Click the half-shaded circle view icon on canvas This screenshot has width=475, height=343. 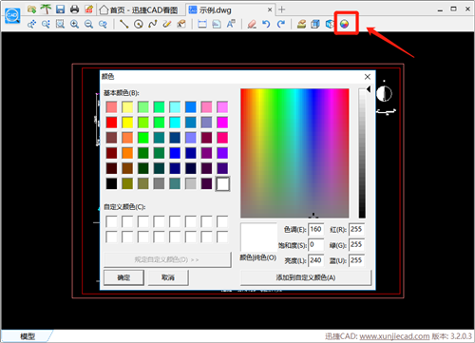coord(384,94)
